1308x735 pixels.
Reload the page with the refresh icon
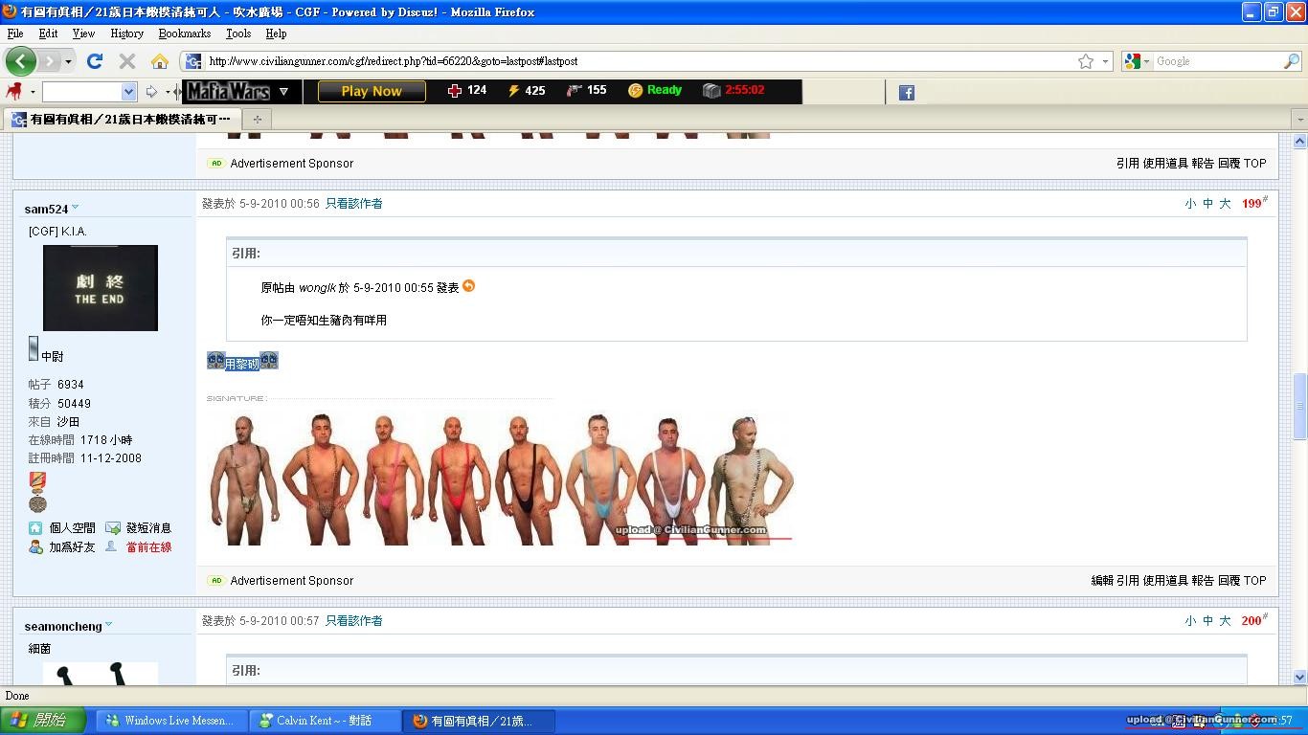point(94,61)
